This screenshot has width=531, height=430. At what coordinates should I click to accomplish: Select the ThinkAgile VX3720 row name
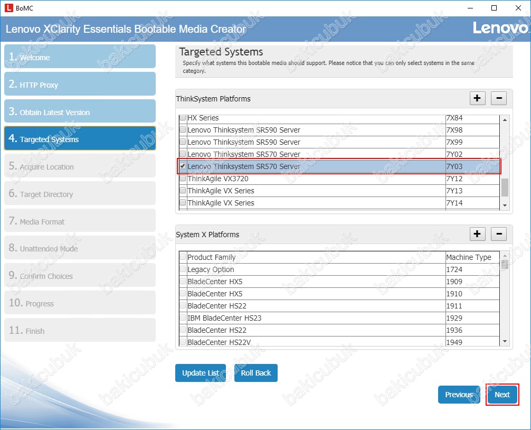click(218, 179)
